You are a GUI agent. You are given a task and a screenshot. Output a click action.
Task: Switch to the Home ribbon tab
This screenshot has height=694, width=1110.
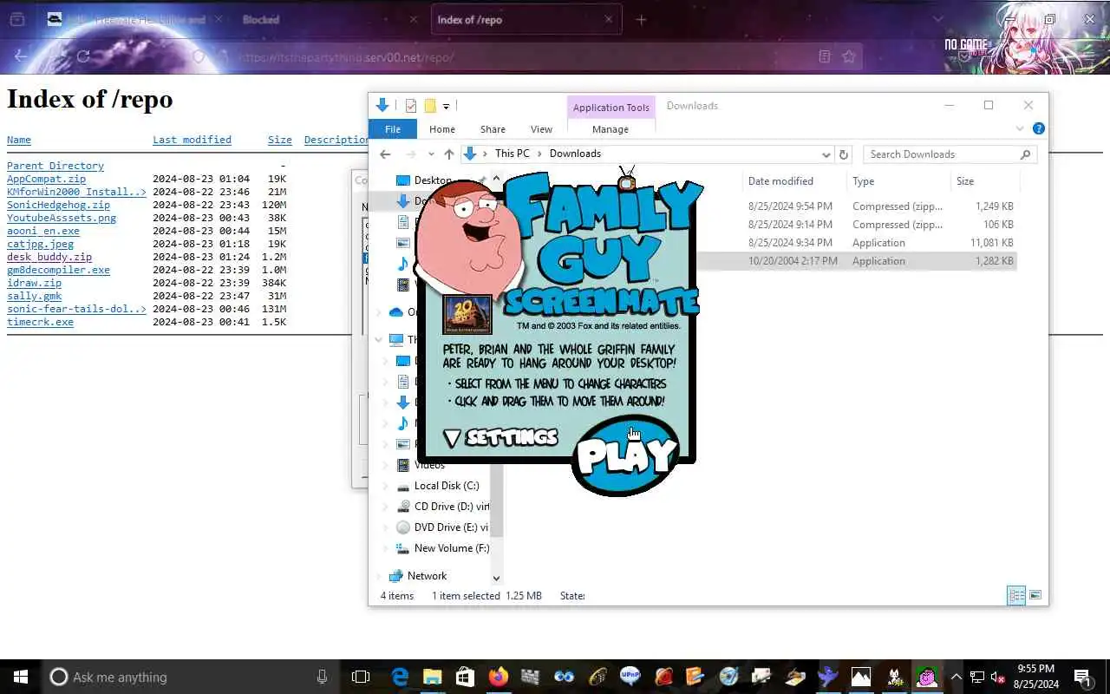pos(442,129)
